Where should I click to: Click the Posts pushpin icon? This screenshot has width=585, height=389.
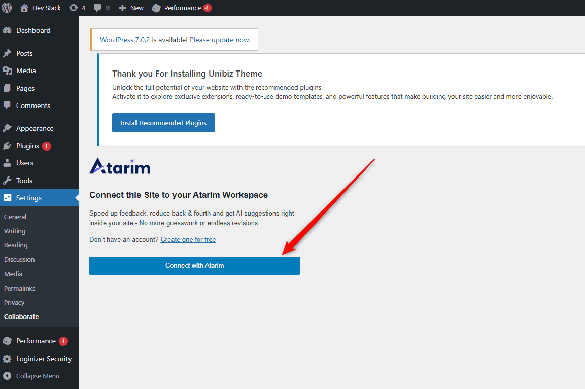click(7, 53)
